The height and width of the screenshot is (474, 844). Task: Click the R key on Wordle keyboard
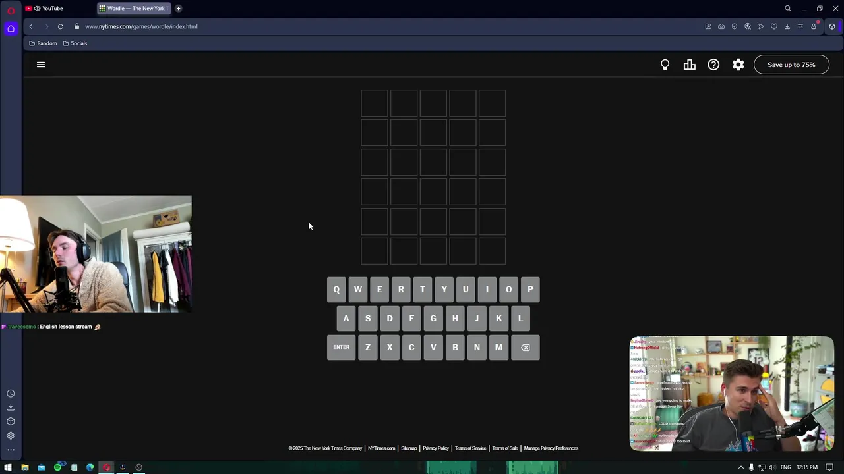coord(401,290)
